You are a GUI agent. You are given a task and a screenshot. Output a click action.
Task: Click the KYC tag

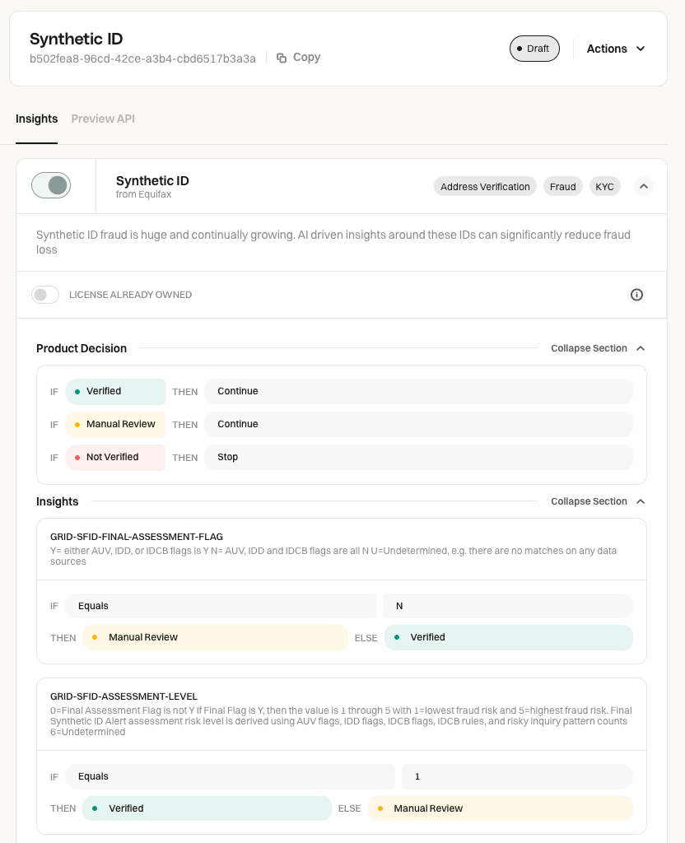click(x=605, y=187)
